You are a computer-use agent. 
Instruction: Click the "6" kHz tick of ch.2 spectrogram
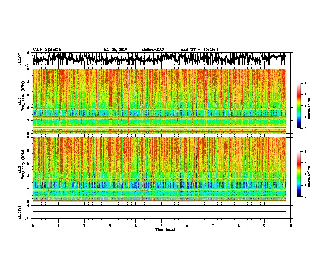(29, 163)
